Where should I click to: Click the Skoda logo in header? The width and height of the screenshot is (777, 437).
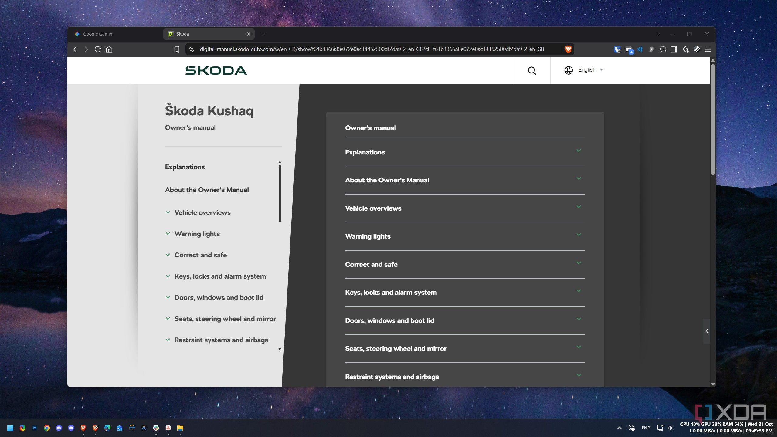216,70
